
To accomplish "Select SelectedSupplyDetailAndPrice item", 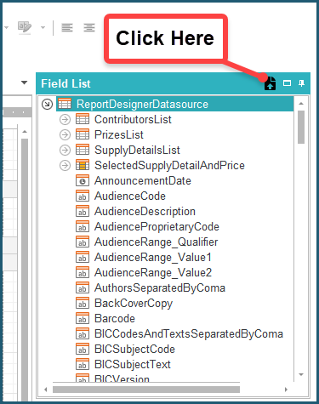I will 169,165.
